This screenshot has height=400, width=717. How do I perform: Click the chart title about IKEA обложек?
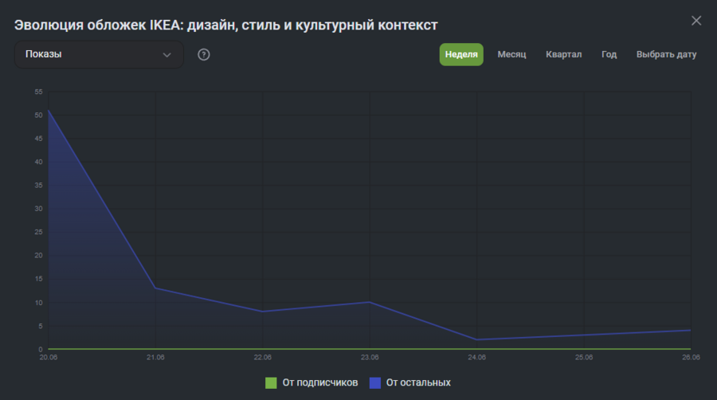(226, 25)
